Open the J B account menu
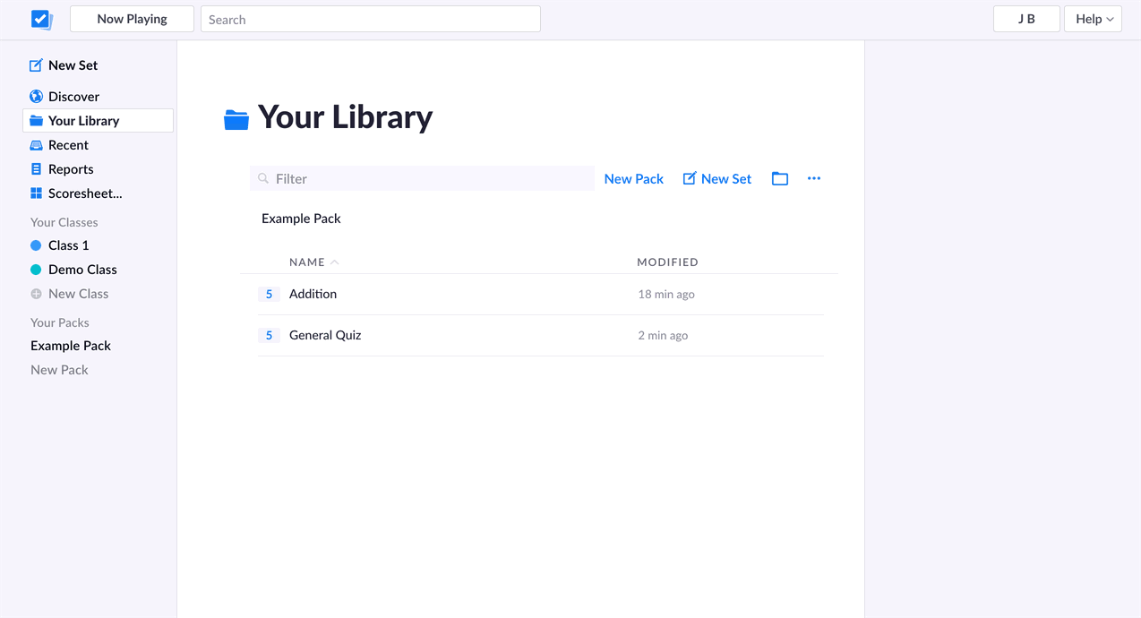Viewport: 1141px width, 618px height. (x=1026, y=18)
